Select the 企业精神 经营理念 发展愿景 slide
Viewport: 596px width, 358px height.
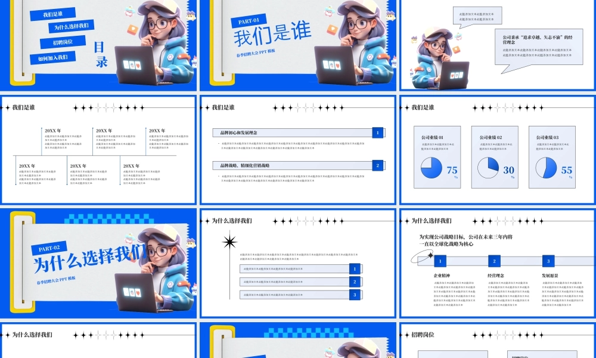point(498,263)
